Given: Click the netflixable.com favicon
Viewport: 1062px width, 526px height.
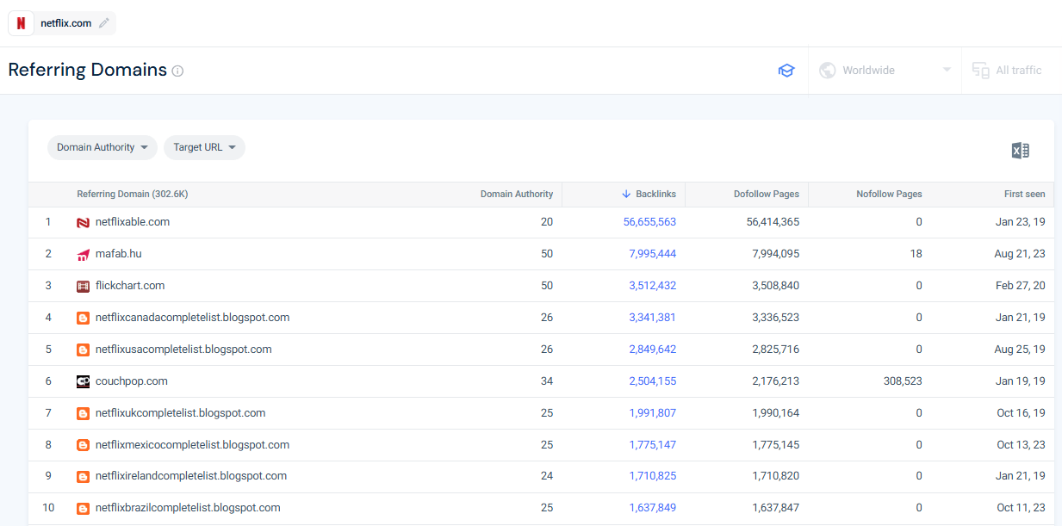Looking at the screenshot, I should pos(83,222).
